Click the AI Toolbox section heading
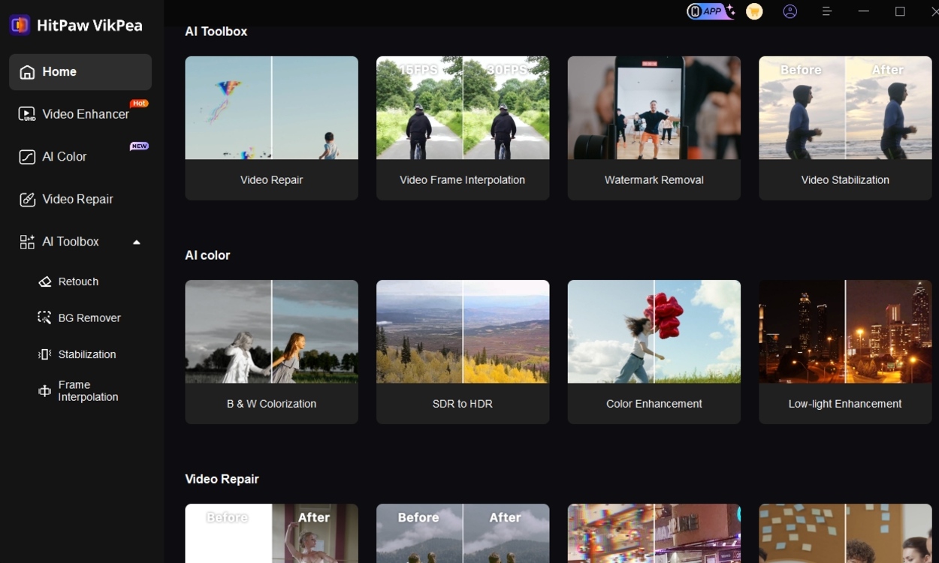 (216, 32)
